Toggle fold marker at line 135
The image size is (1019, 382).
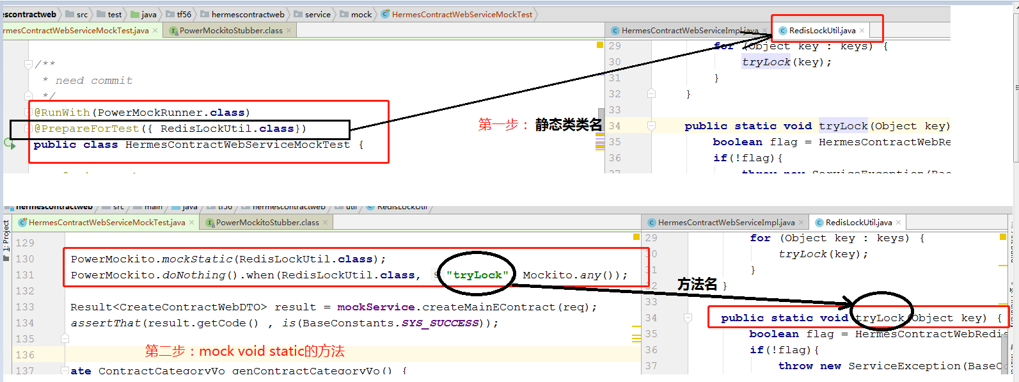click(65, 338)
